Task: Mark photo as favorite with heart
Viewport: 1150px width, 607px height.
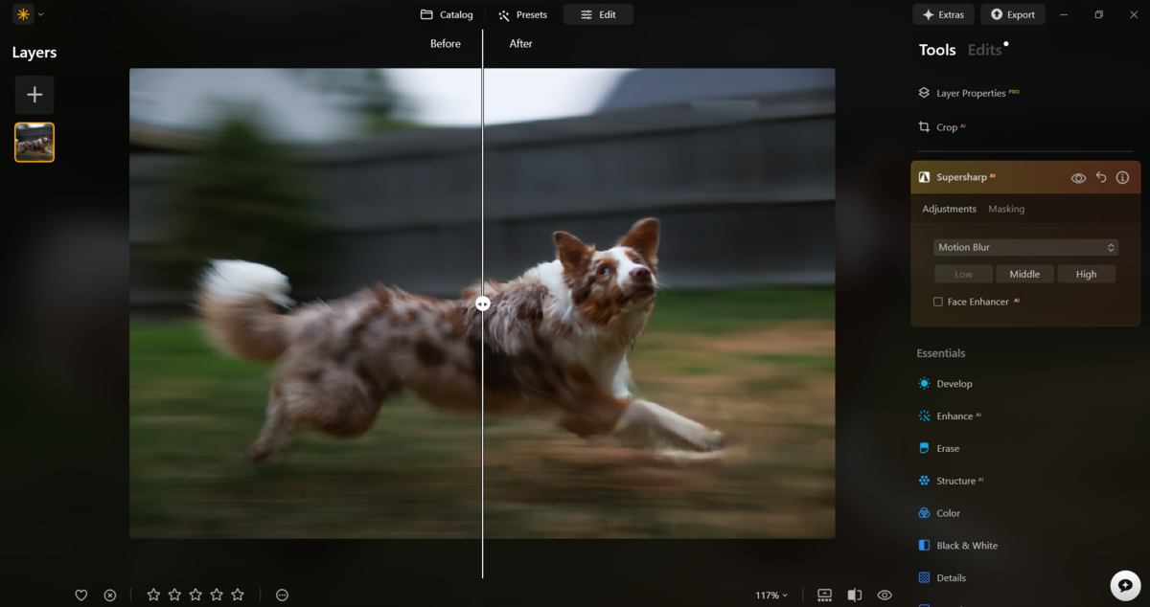Action: (81, 596)
